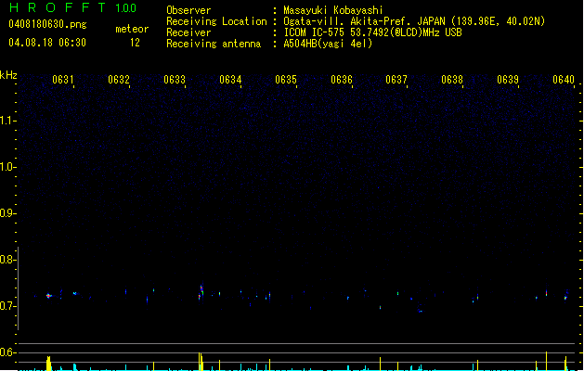The image size is (584, 371).
Task: Click the observer name Masayuki Kobayashi
Action: [333, 10]
